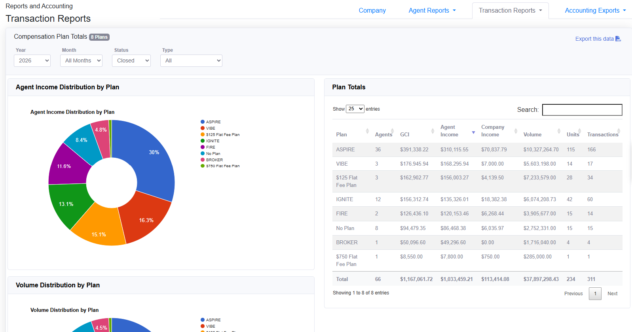
Task: Click the Next pagination button
Action: [612, 293]
